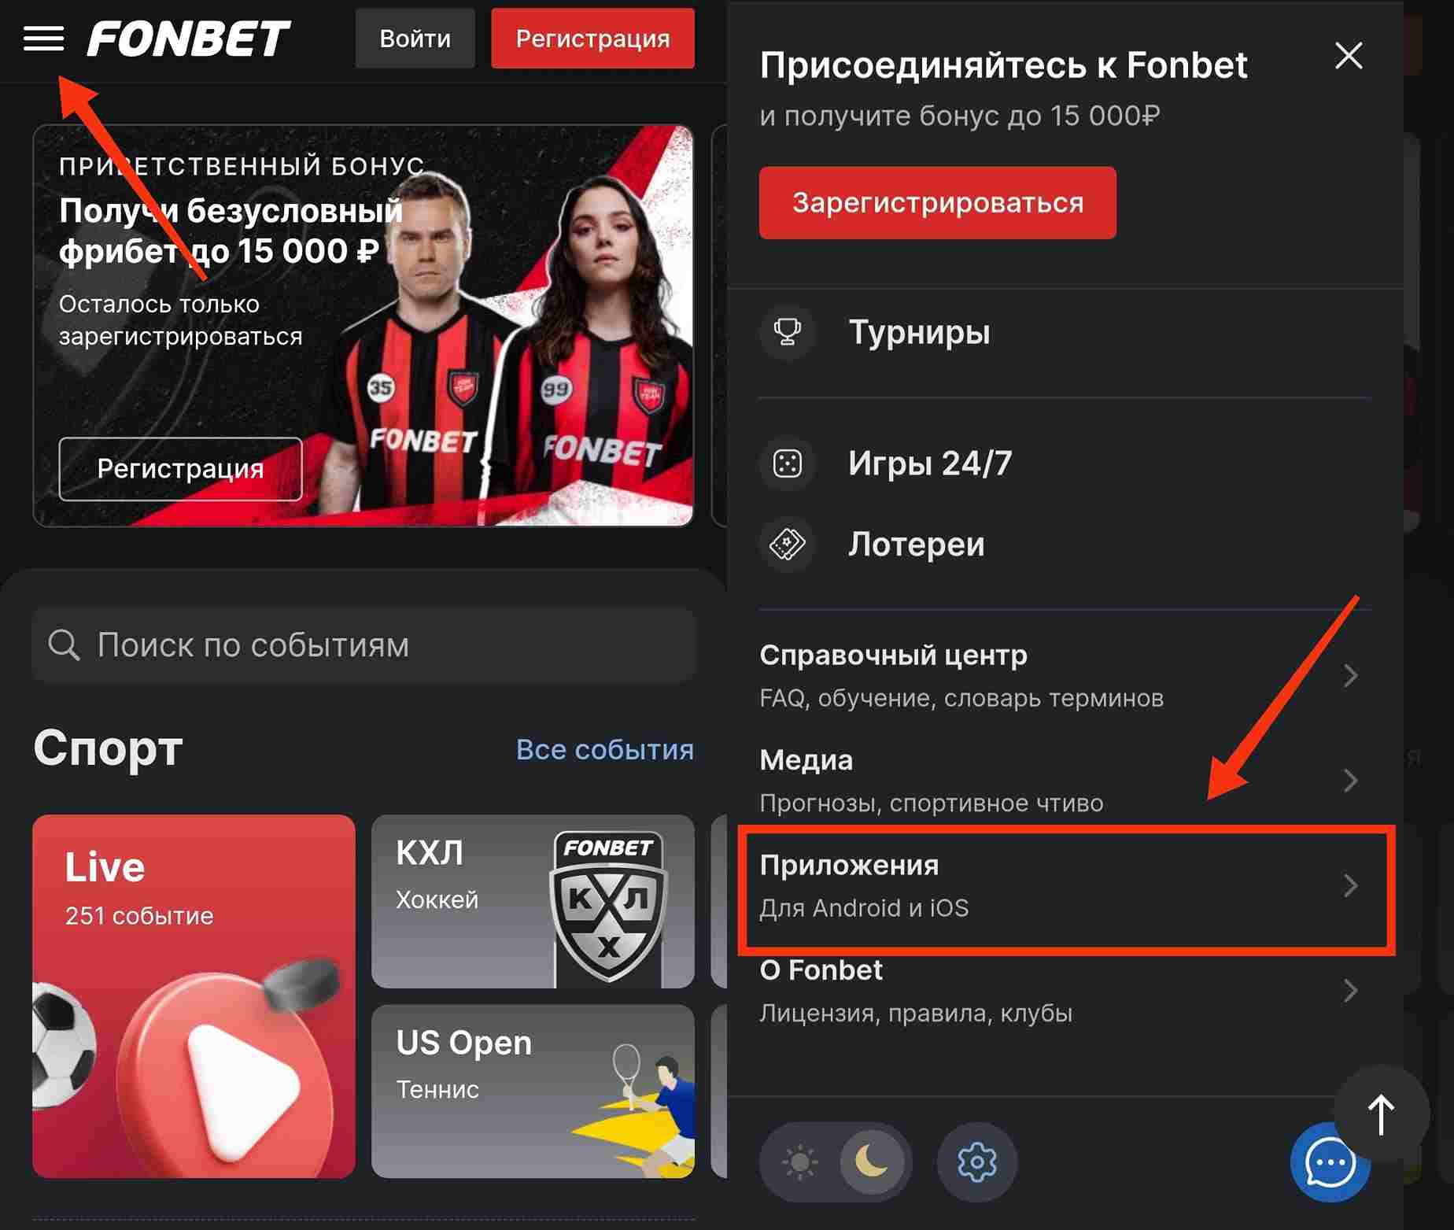Image resolution: width=1454 pixels, height=1230 pixels.
Task: Open the О Fonbet section
Action: click(1065, 990)
